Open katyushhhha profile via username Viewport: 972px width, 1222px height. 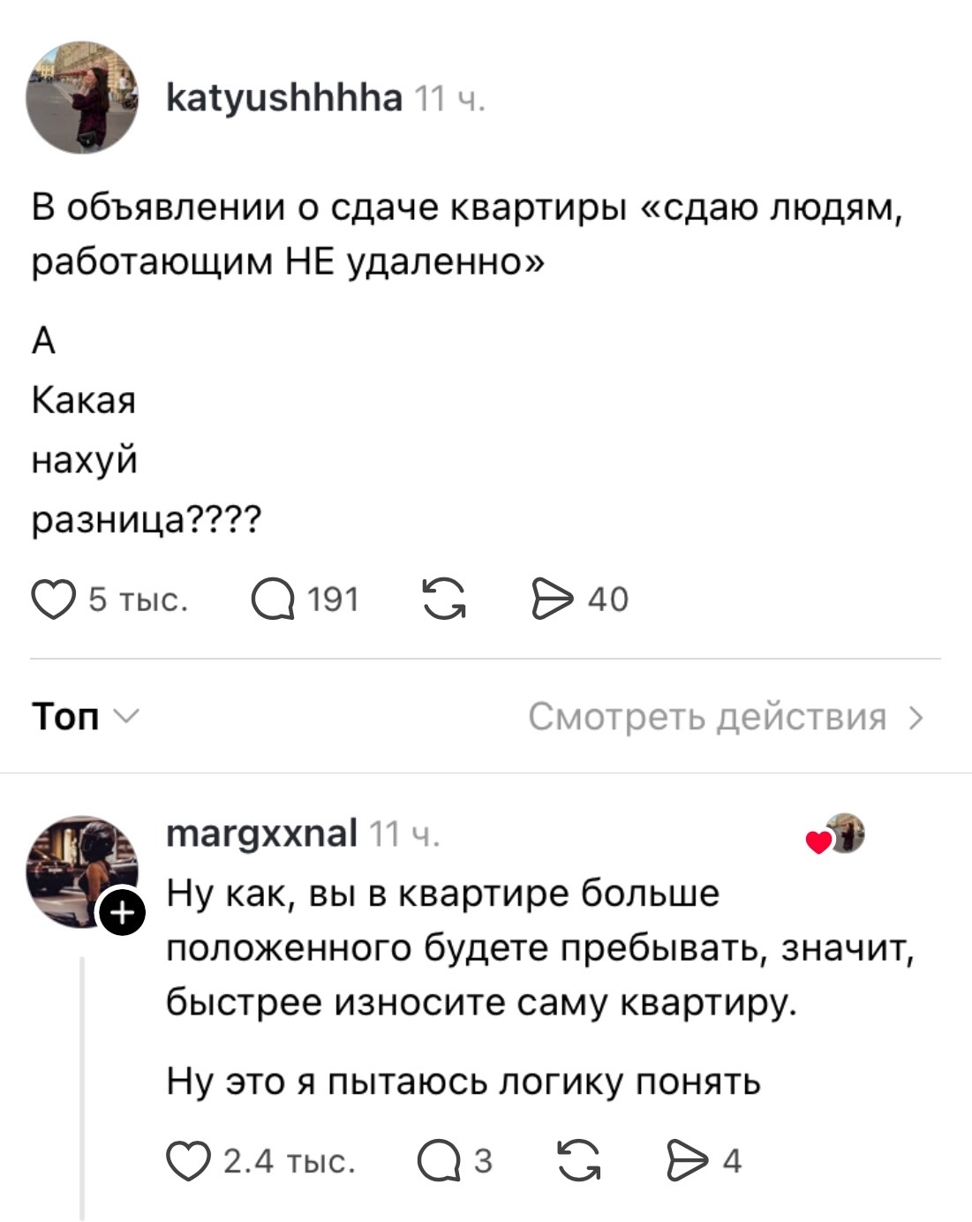coord(284,97)
